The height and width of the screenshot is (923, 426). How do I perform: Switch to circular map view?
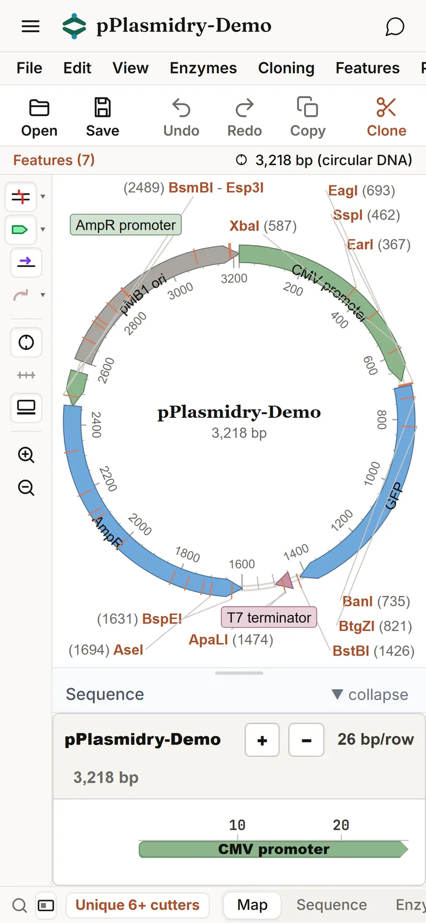click(26, 342)
